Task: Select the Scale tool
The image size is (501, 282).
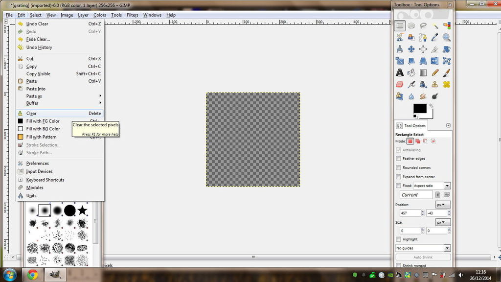Action: (x=400, y=61)
